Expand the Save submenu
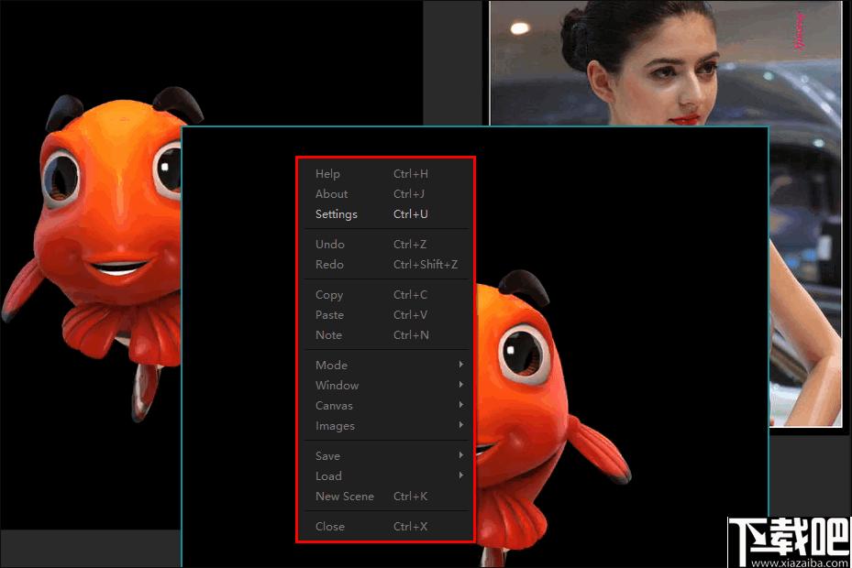 (386, 455)
